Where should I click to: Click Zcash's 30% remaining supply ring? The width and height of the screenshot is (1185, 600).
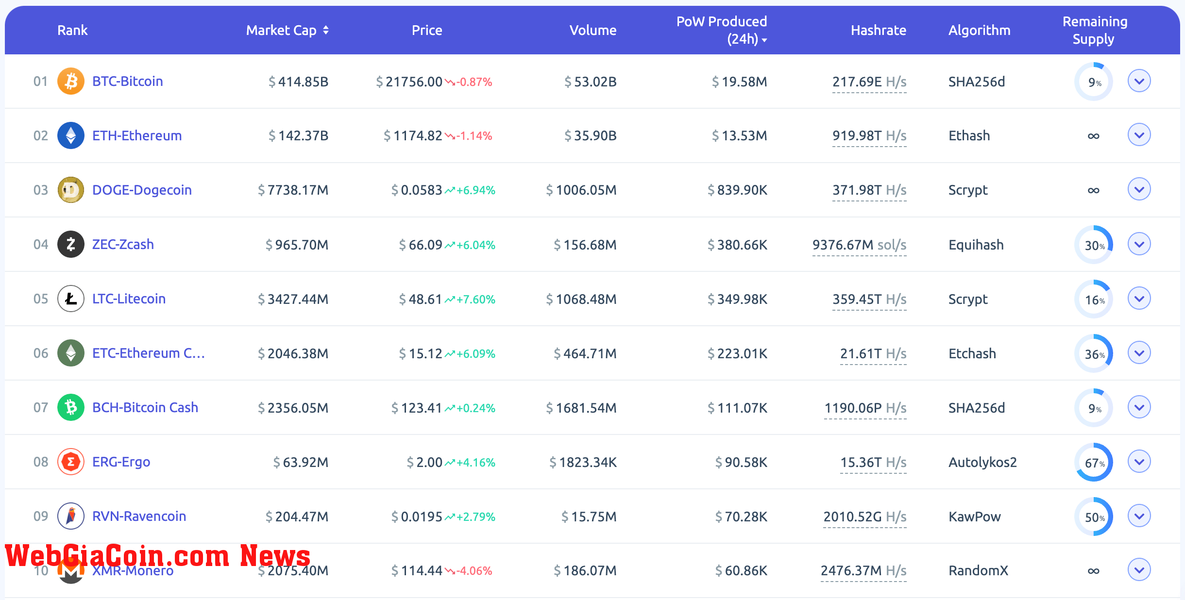click(1094, 245)
